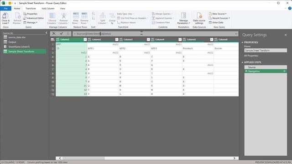Click the Keep Rows icon
The height and width of the screenshot is (164, 292).
pos(76,16)
